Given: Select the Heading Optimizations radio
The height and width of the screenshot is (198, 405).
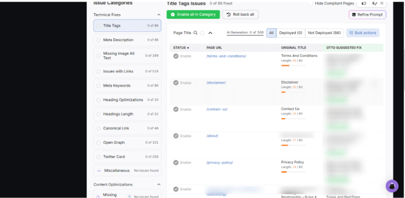Looking at the screenshot, I should (99, 100).
